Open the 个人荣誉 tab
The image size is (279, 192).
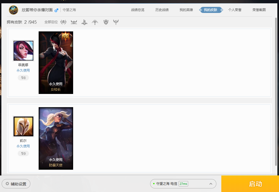click(235, 10)
